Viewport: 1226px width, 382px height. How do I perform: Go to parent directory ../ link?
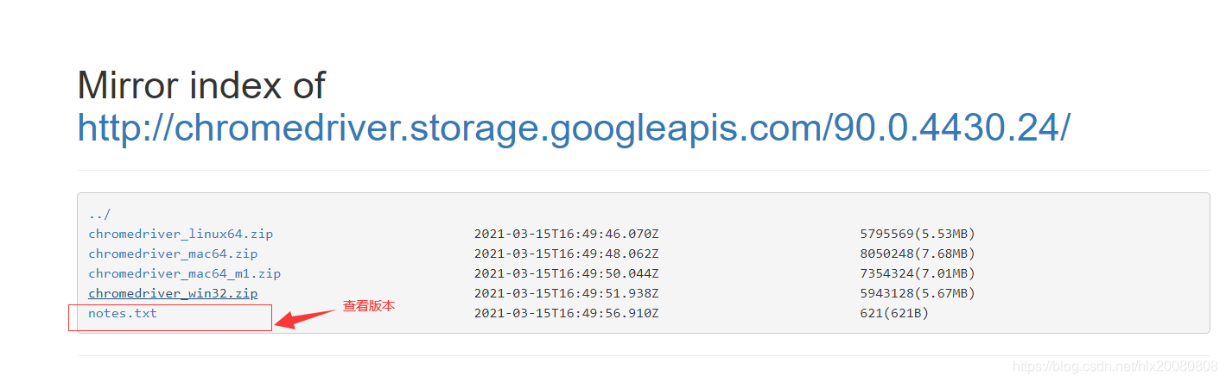99,215
